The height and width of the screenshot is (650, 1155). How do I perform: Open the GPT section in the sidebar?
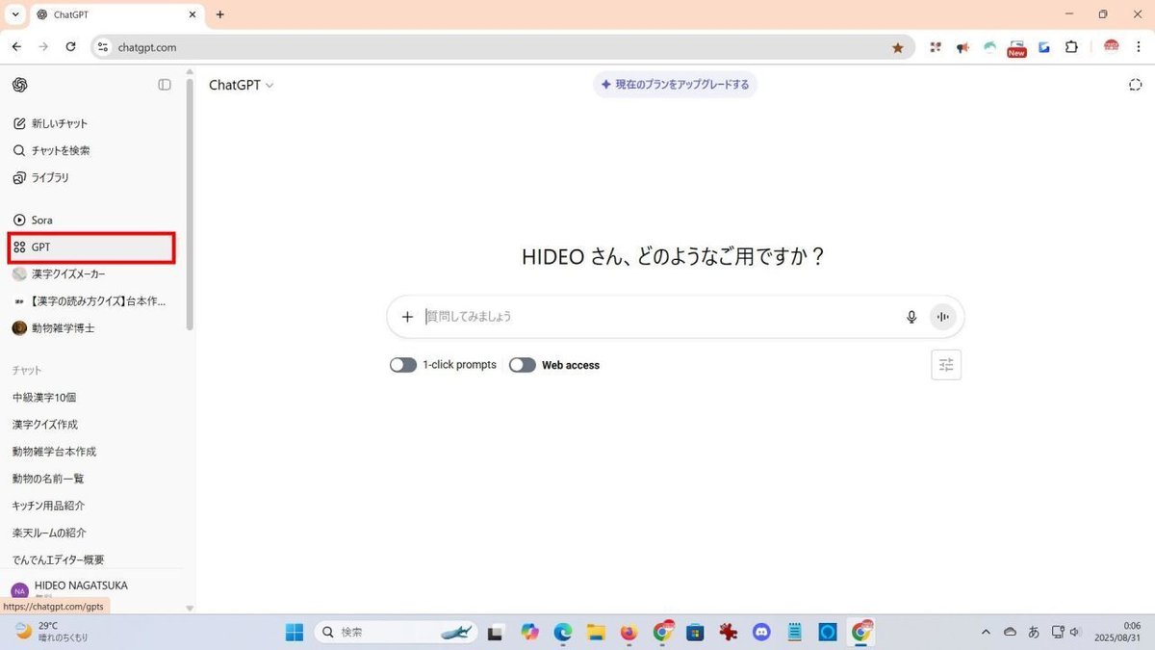coord(40,247)
